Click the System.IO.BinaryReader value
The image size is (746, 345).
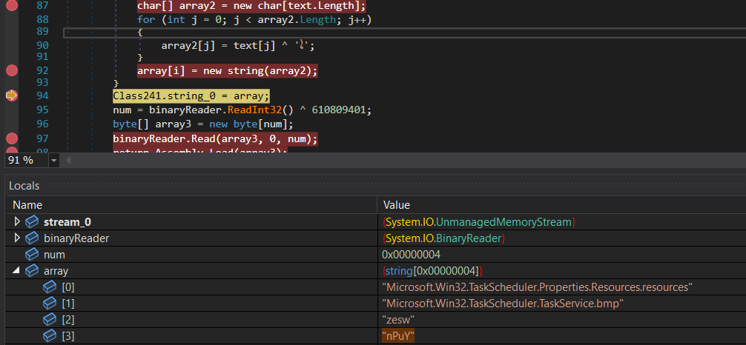point(443,238)
